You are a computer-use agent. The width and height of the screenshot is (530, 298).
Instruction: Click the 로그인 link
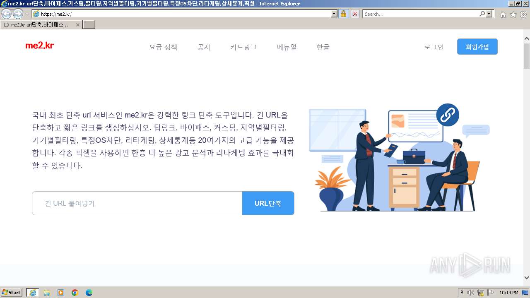(x=434, y=47)
